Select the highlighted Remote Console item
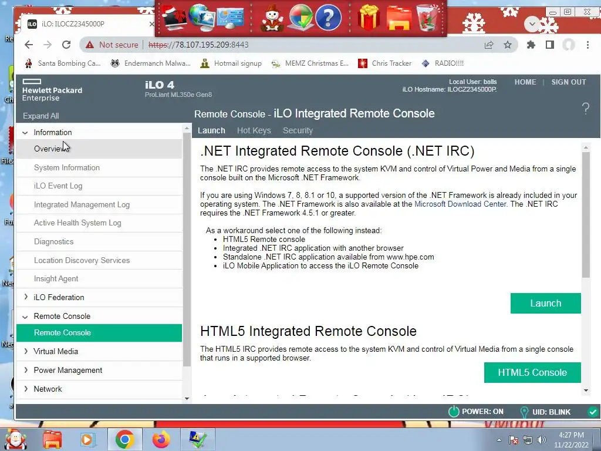This screenshot has width=601, height=451. 99,333
